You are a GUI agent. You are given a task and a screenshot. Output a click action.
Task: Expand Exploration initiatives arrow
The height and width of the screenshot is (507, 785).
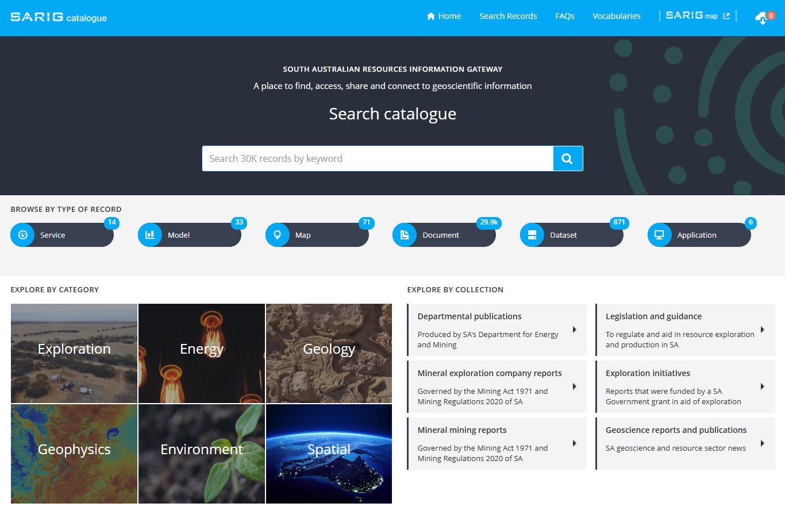point(763,386)
